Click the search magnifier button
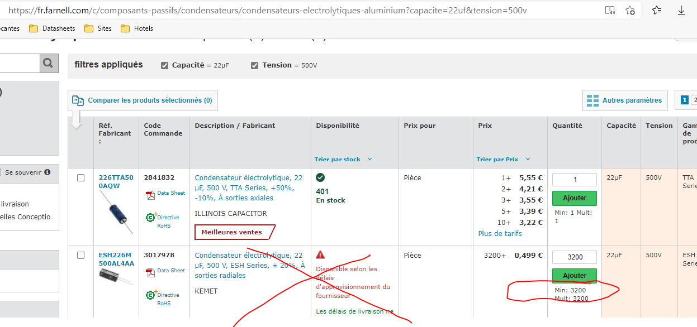 click(x=49, y=63)
